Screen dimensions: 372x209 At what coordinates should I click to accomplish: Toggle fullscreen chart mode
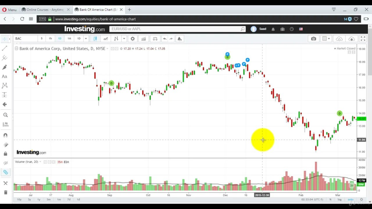(363, 39)
